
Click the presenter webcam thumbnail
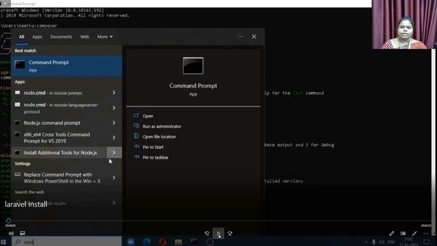404,25
